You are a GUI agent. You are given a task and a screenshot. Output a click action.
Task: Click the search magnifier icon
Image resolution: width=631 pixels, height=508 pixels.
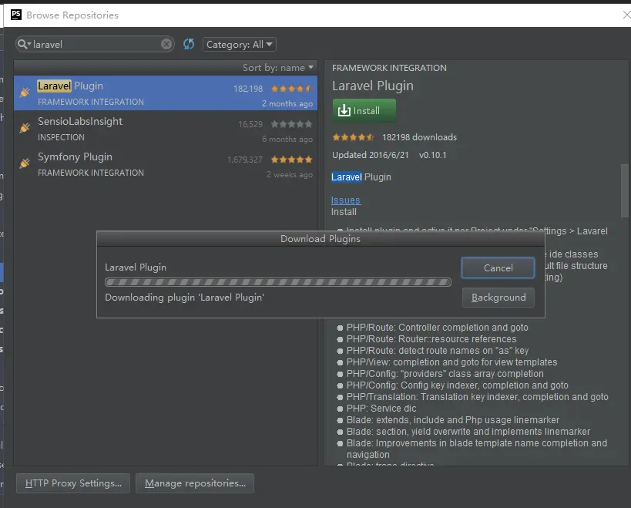23,44
